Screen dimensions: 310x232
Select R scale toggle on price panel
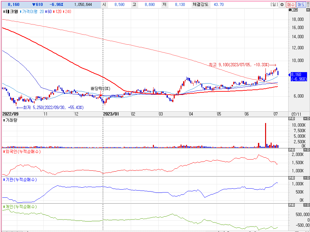point(296,10)
